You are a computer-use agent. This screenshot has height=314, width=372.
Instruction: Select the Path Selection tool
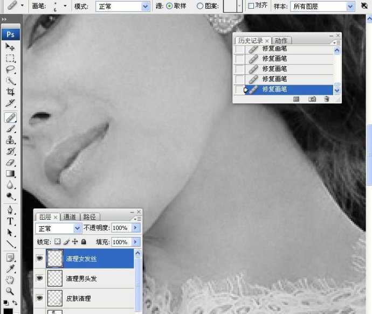pyautogui.click(x=10, y=233)
